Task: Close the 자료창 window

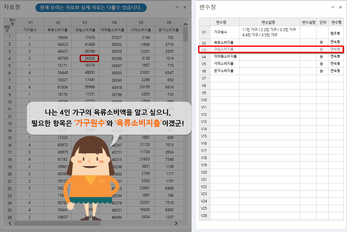Action: coord(185,7)
